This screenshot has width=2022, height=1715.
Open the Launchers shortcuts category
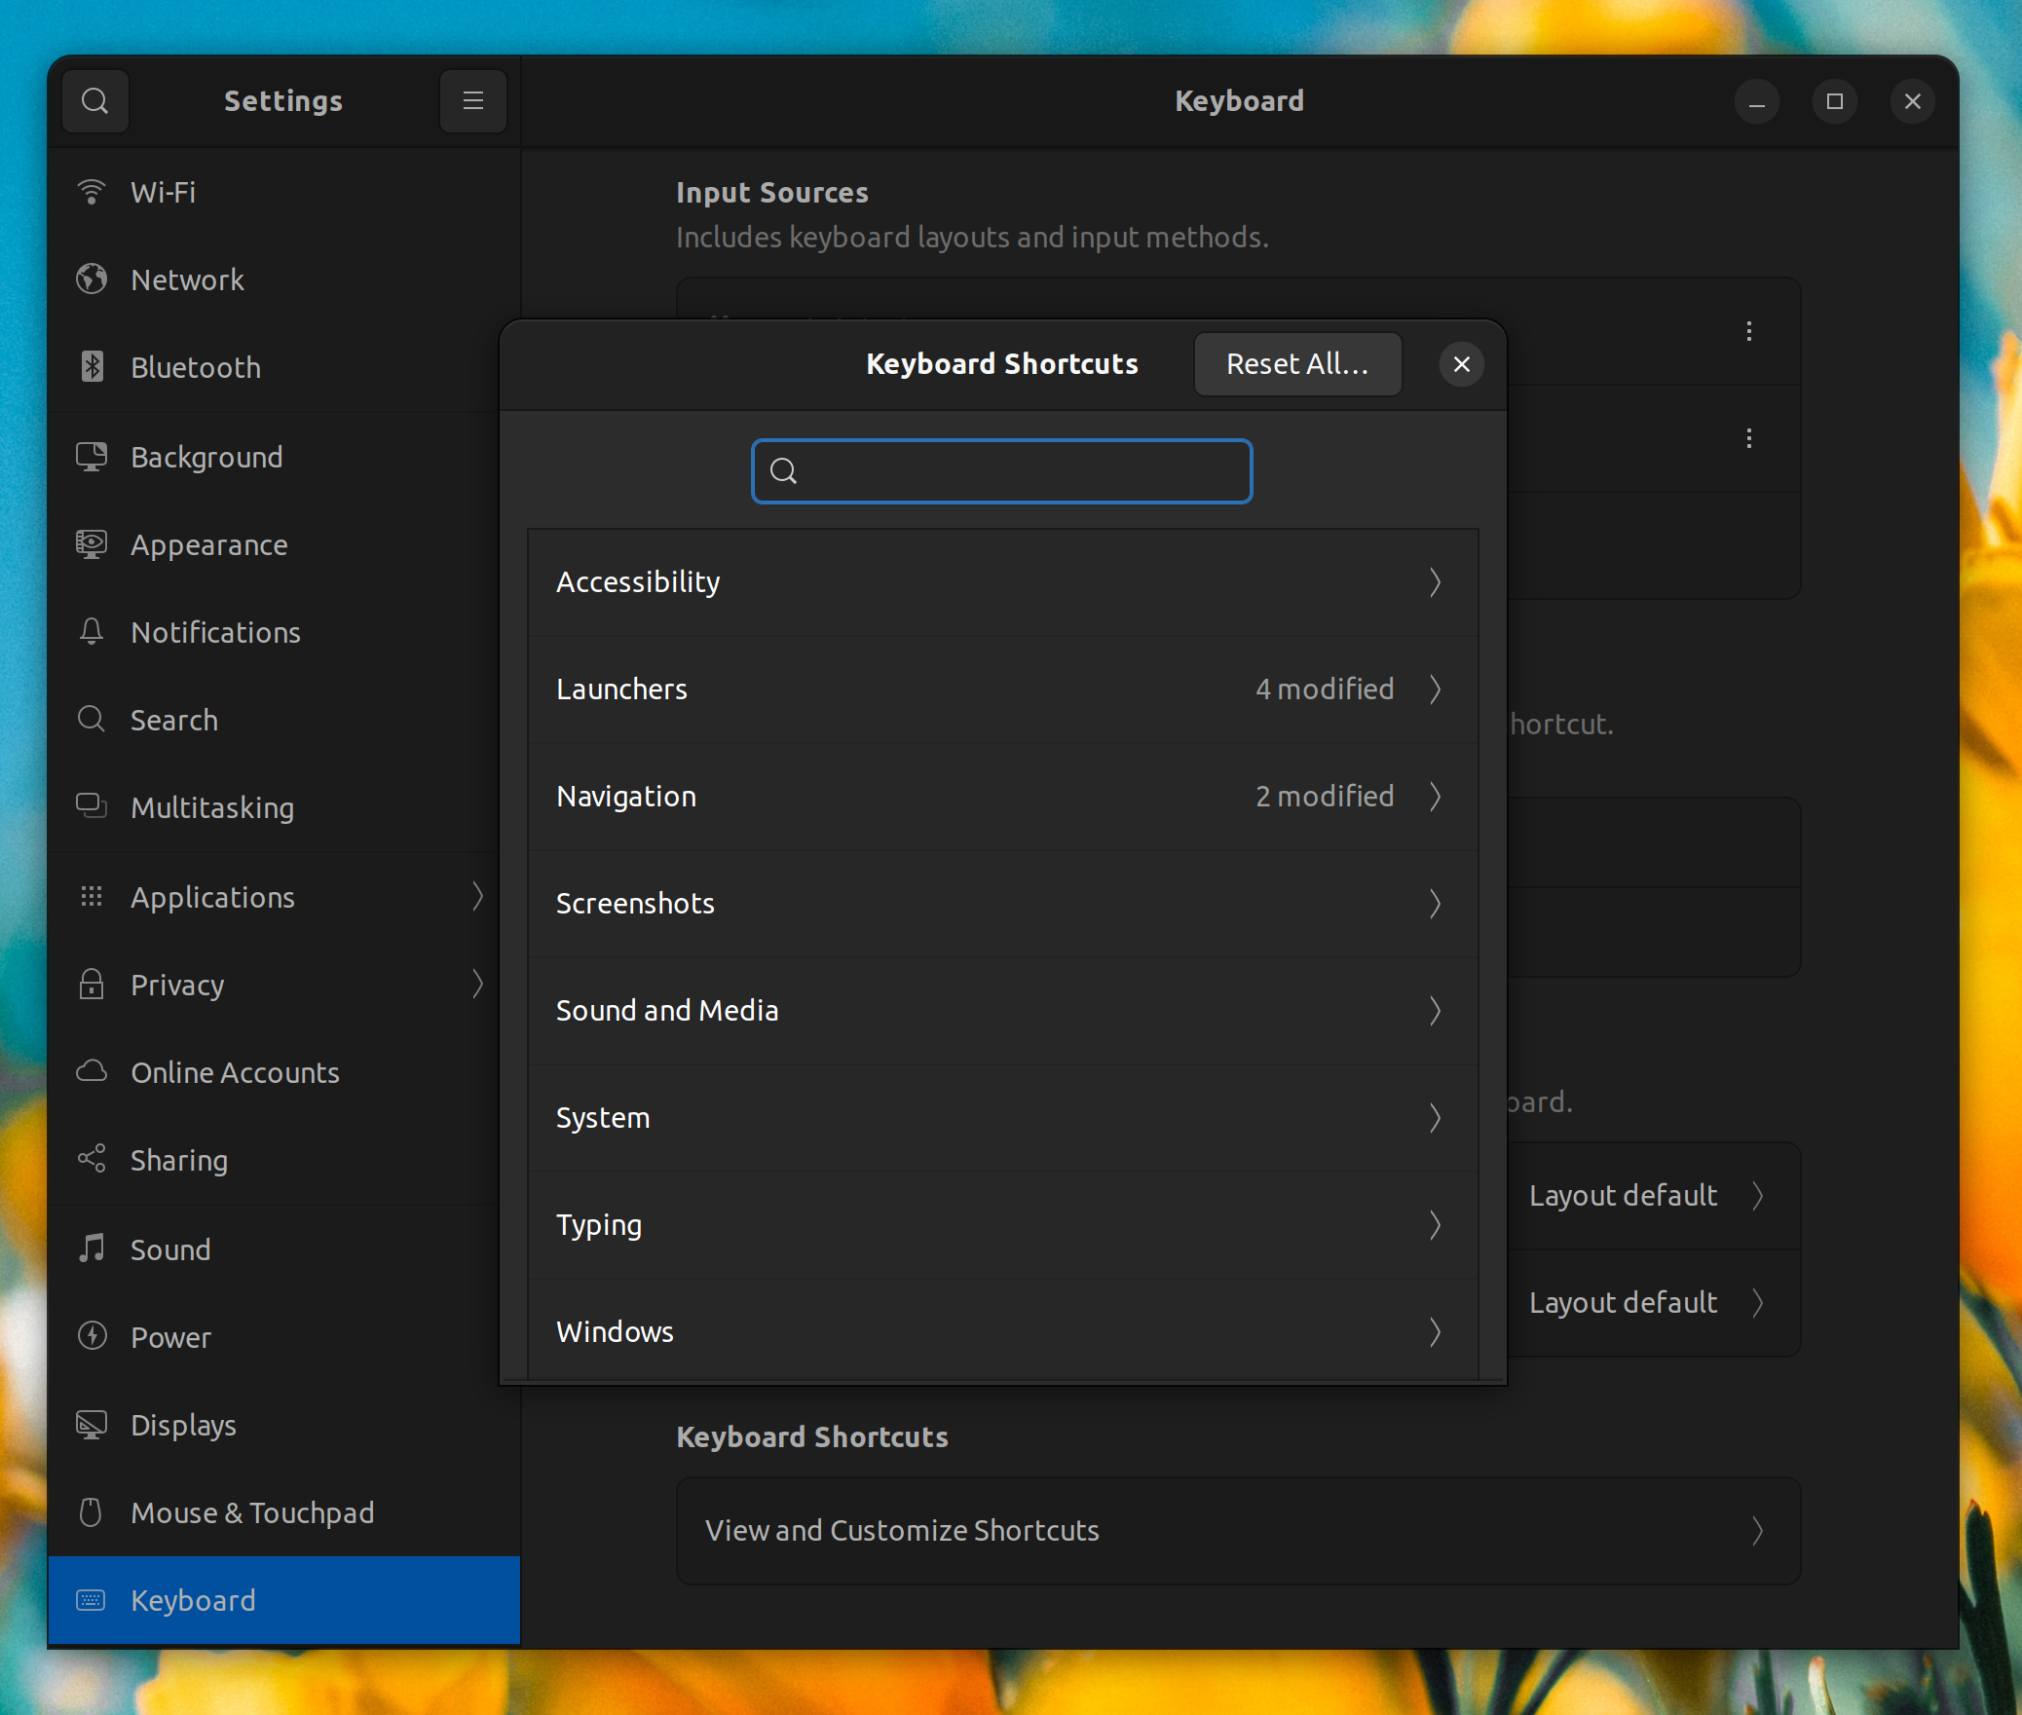(x=1002, y=690)
